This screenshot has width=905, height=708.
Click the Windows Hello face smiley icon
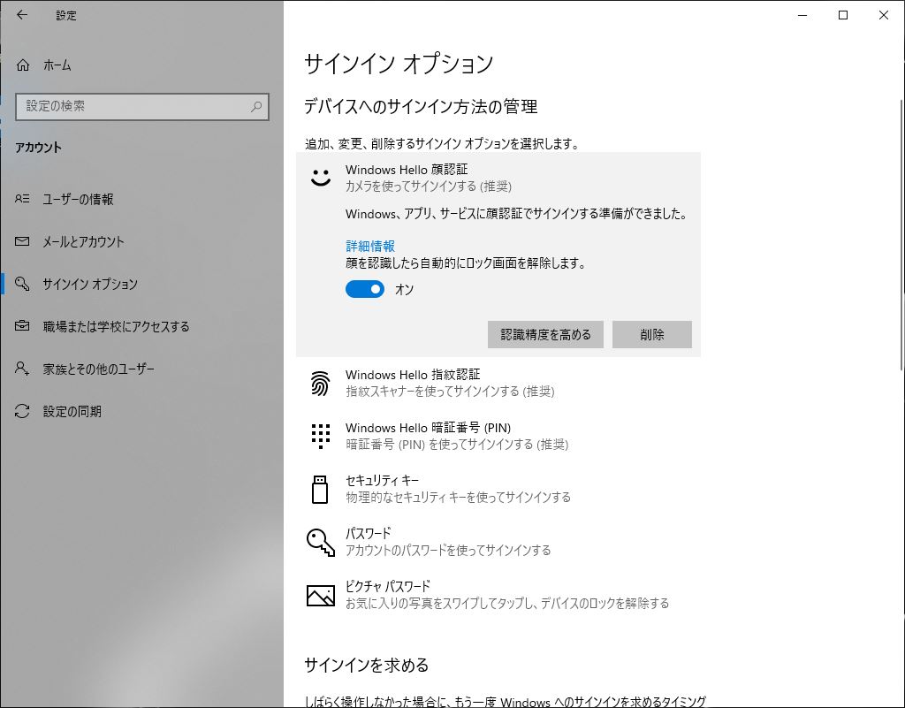point(320,178)
